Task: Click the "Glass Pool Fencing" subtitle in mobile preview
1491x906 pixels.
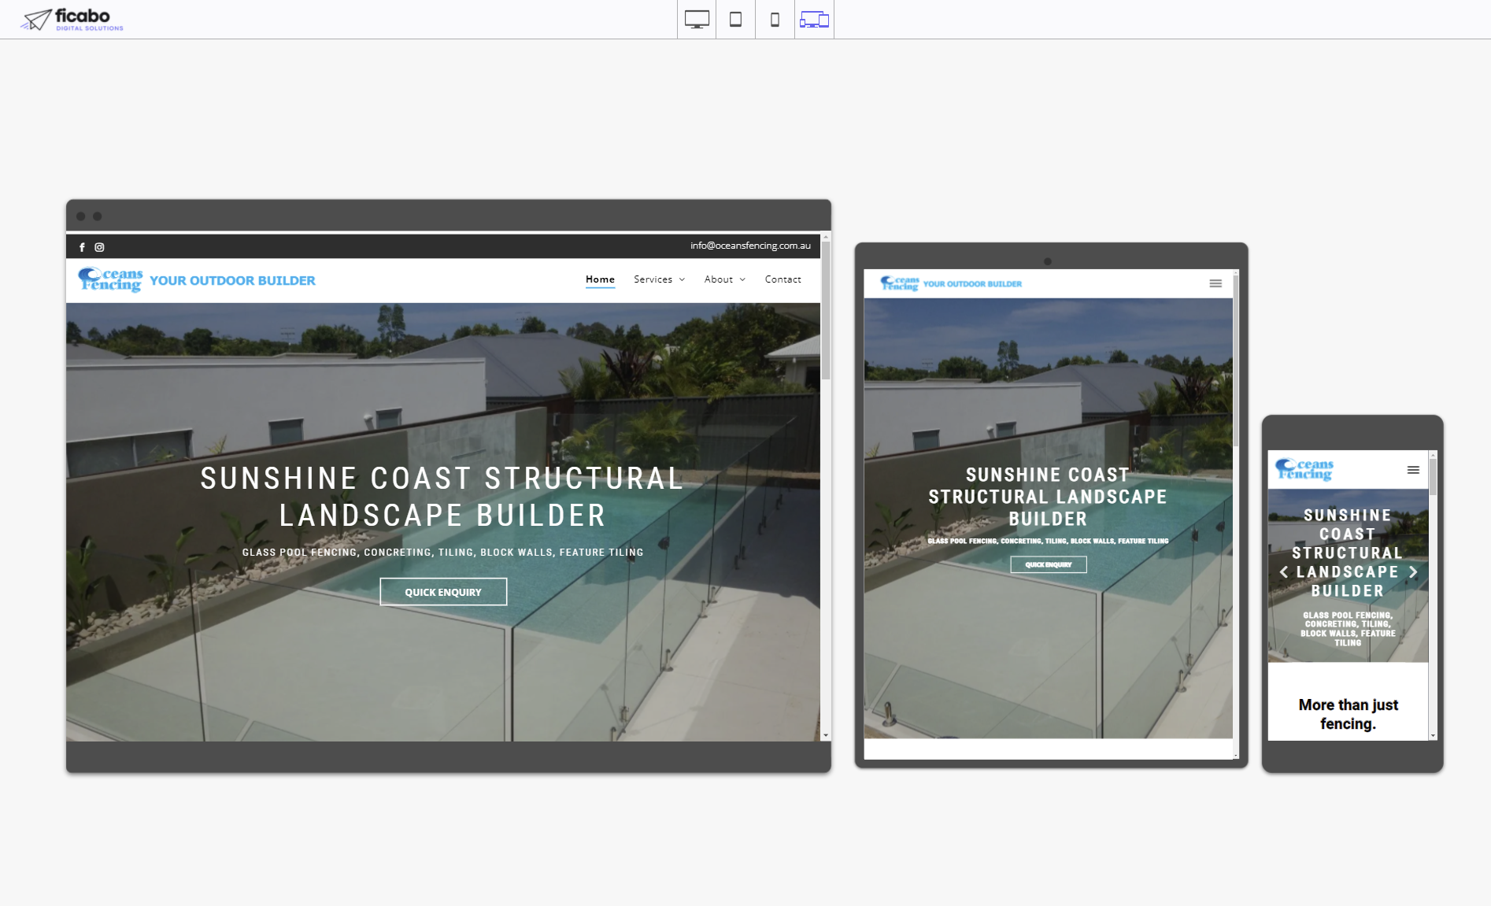Action: point(1348,629)
